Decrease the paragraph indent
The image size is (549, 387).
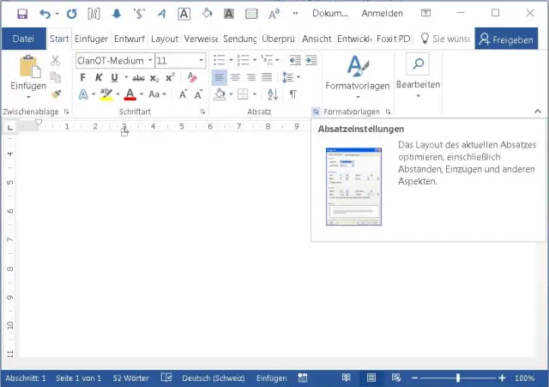pyautogui.click(x=294, y=60)
